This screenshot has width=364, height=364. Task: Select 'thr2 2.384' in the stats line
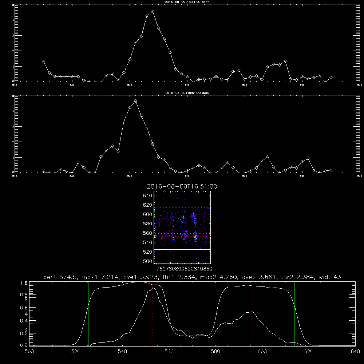298,277
